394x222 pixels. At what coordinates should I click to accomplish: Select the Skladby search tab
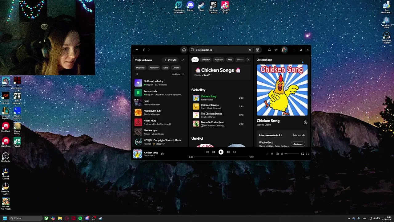[206, 60]
